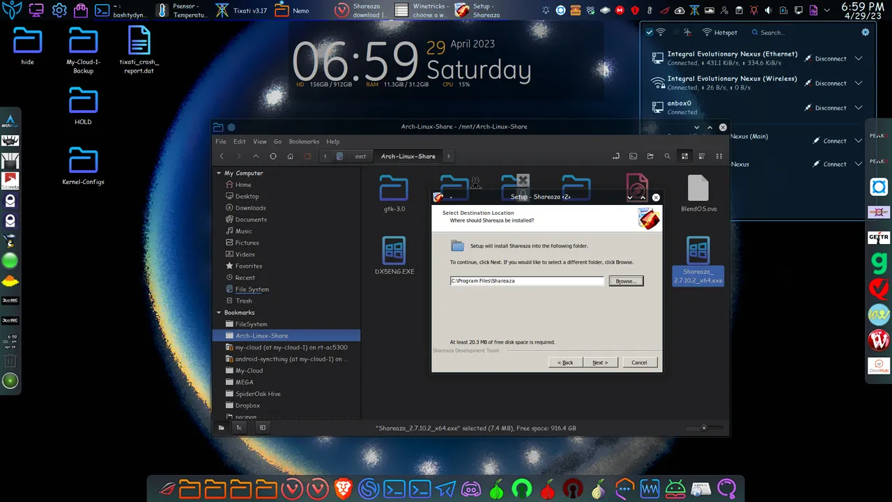Select the mnt path breadcrumb
Viewport: 892px width, 502px height.
360,156
